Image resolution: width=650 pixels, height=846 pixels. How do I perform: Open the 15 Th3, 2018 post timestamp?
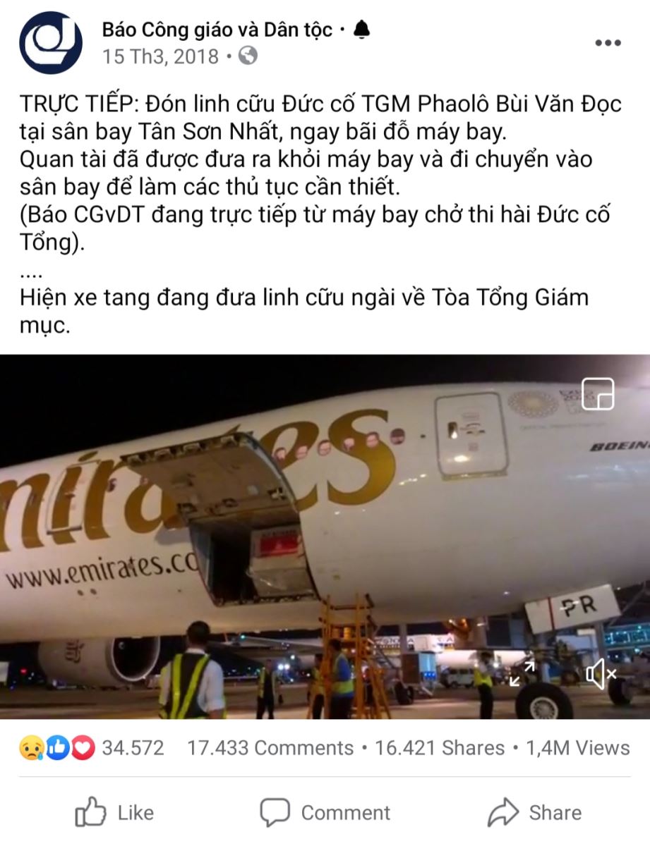point(161,56)
